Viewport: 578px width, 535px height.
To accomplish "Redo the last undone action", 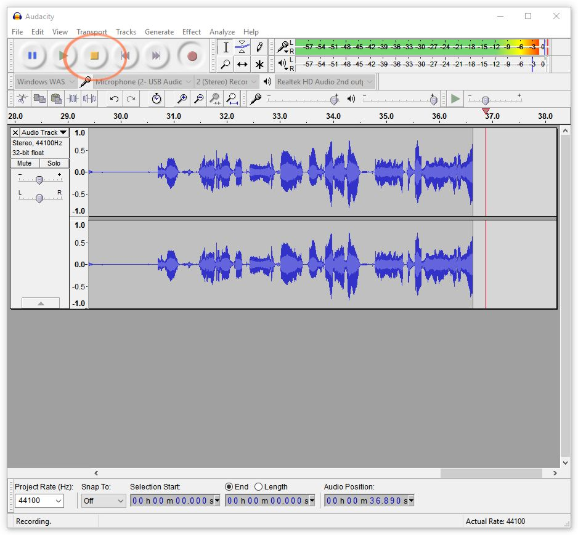I will click(x=131, y=99).
